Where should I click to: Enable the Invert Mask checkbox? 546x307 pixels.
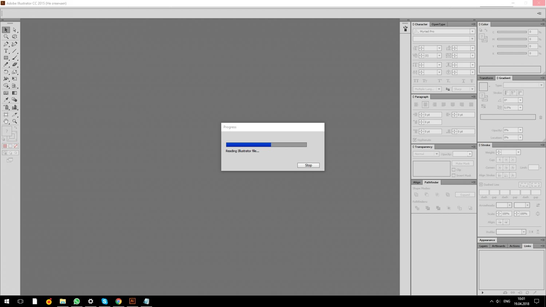click(454, 176)
